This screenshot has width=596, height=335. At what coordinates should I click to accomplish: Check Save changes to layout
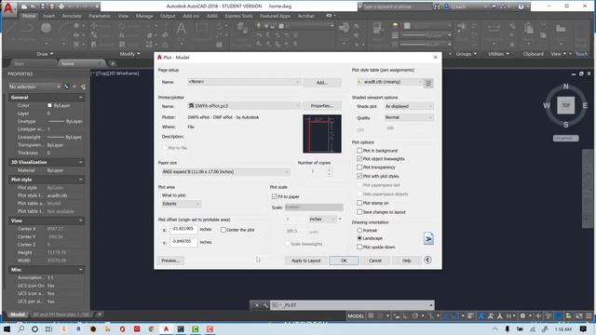pyautogui.click(x=359, y=212)
